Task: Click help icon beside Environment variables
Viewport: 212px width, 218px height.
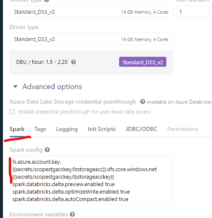Action: [72, 214]
